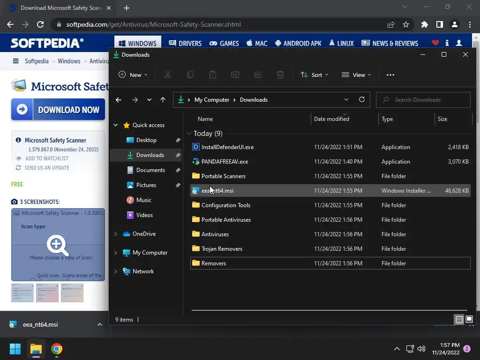Click the DOWNLOAD NOW button
480x360 pixels.
pyautogui.click(x=58, y=109)
